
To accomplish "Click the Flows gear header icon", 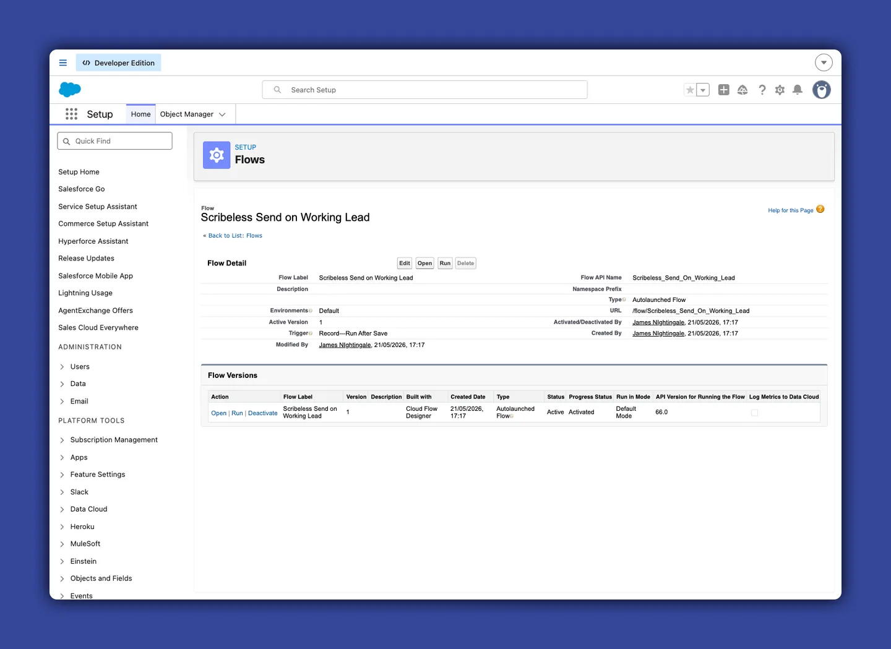I will click(217, 155).
